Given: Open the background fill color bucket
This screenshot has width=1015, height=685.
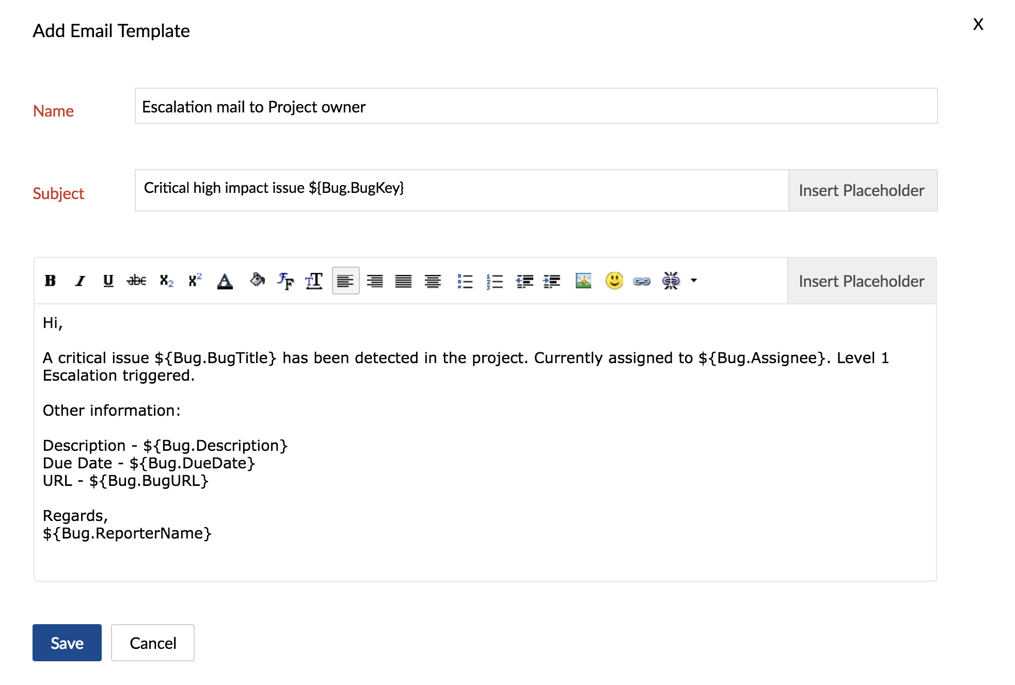Looking at the screenshot, I should pos(257,281).
